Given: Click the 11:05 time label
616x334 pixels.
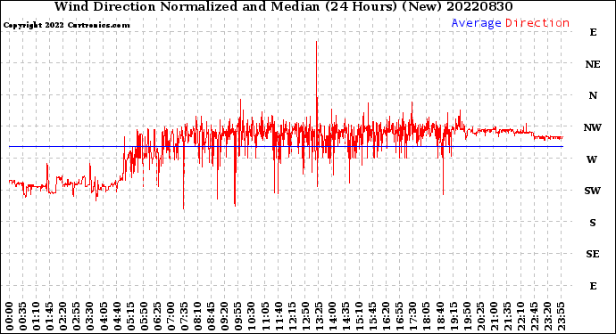Looking at the screenshot, I should pyautogui.click(x=265, y=317).
